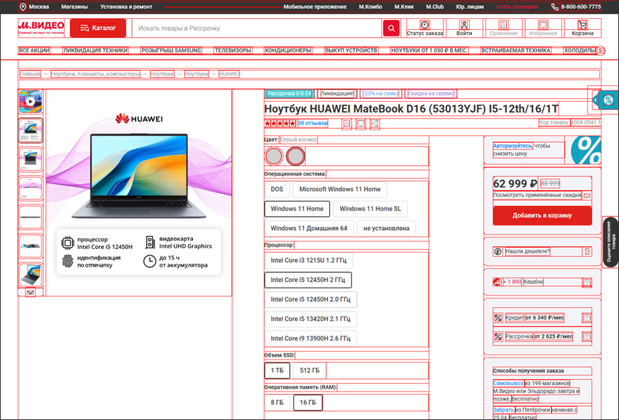Click the compare bars icon beside reviews

pyautogui.click(x=347, y=124)
